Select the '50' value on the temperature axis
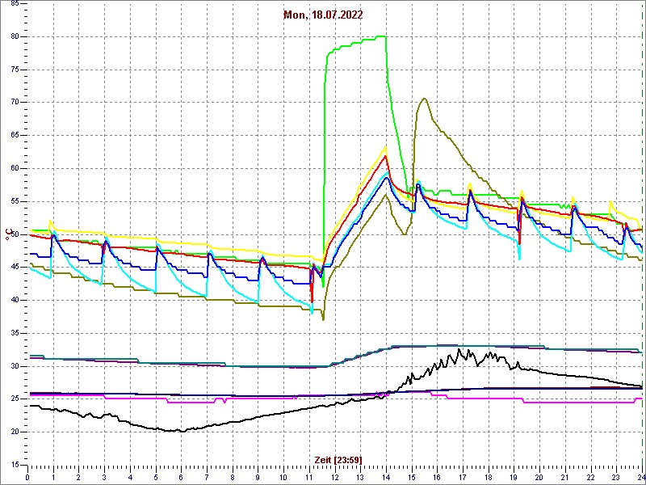 click(14, 234)
